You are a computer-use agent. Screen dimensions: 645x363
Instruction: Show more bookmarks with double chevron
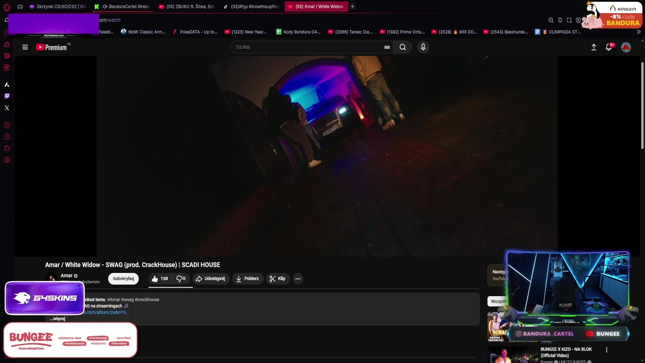pos(638,32)
